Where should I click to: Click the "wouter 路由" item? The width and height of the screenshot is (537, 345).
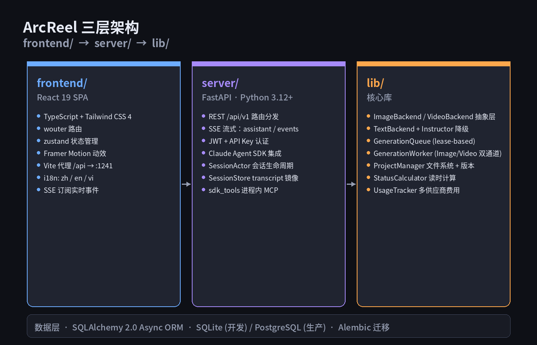[x=63, y=129]
